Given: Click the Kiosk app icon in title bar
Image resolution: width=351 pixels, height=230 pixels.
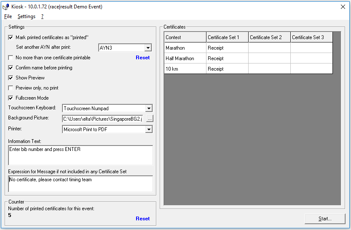Looking at the screenshot, I should (x=6, y=7).
